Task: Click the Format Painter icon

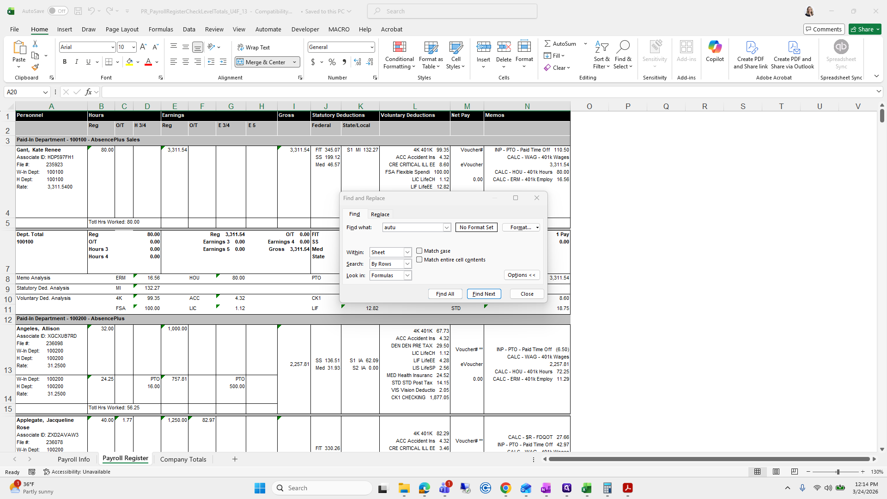Action: (x=35, y=67)
